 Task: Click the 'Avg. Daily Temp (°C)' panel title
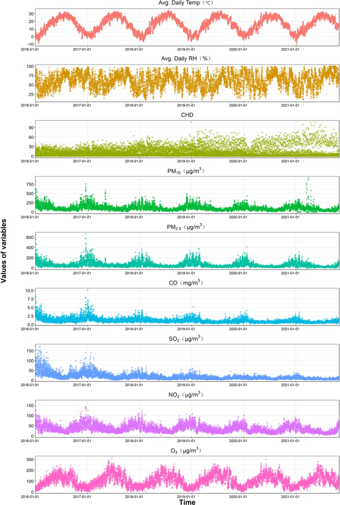187,3
